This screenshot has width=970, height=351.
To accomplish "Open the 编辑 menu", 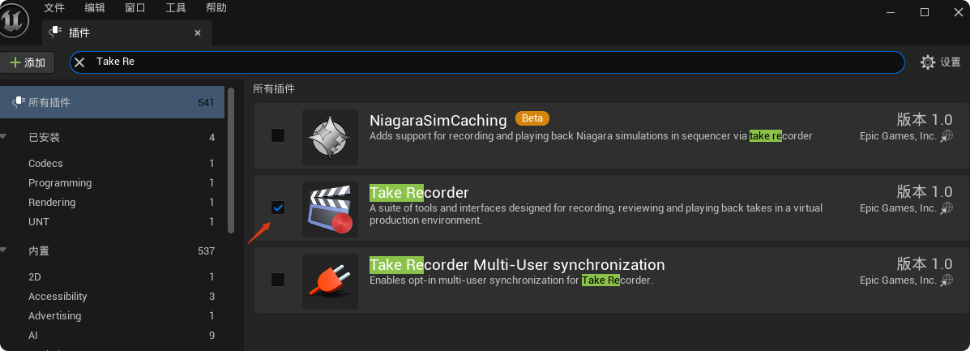I will pos(95,8).
